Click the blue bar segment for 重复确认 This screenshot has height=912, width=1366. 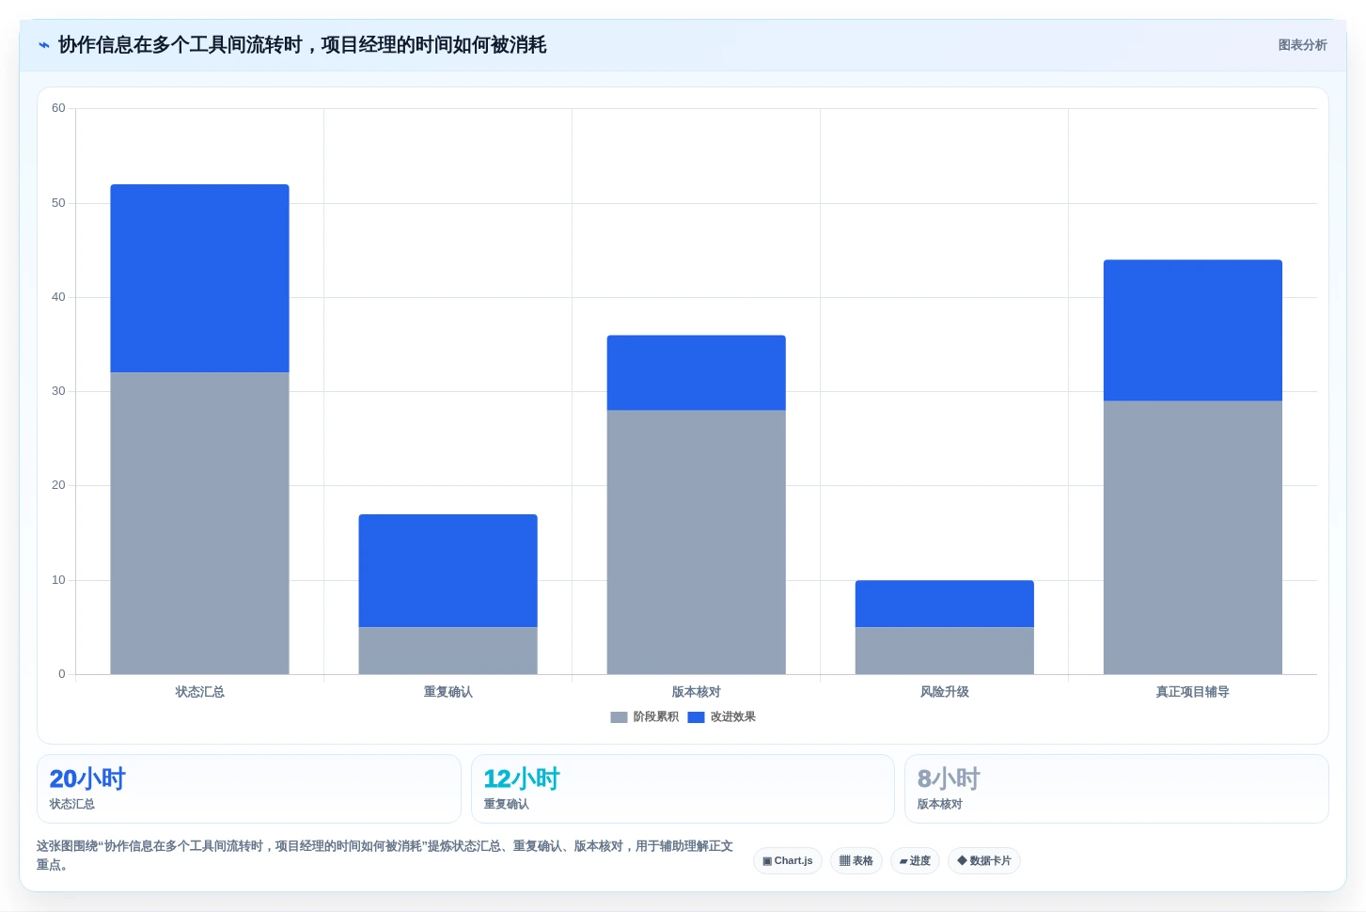[x=447, y=571]
